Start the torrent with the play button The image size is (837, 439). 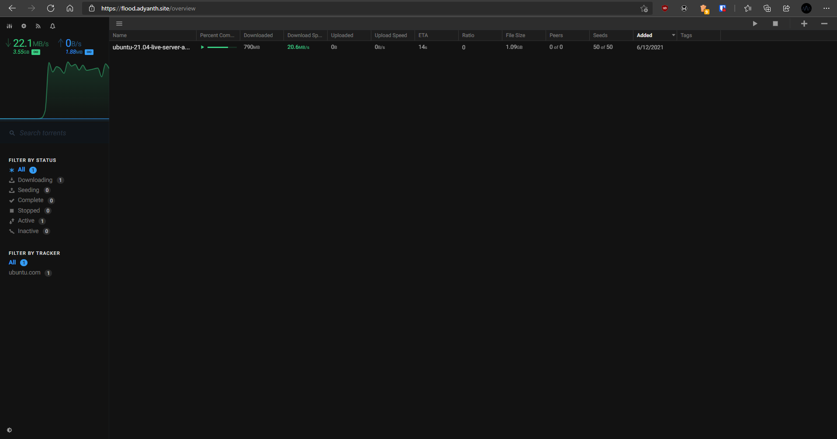754,24
